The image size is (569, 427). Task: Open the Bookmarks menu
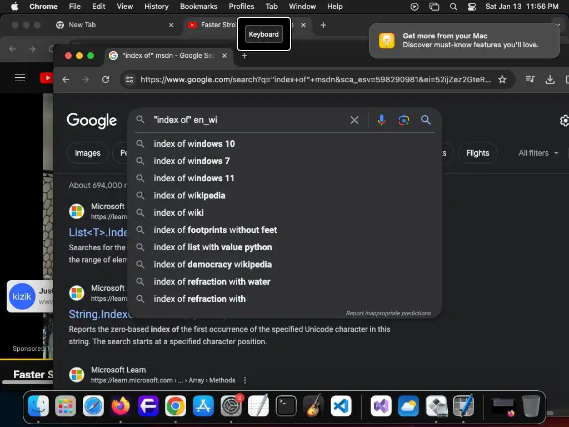coord(198,6)
